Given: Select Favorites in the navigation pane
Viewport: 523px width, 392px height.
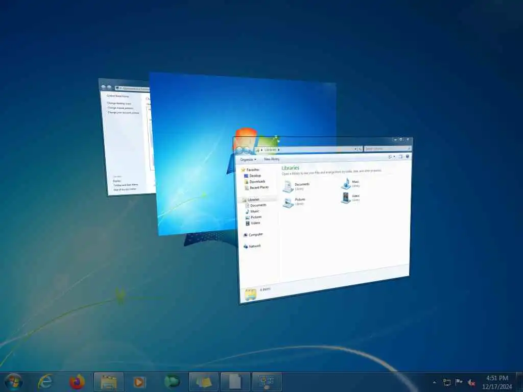Looking at the screenshot, I should (x=250, y=169).
